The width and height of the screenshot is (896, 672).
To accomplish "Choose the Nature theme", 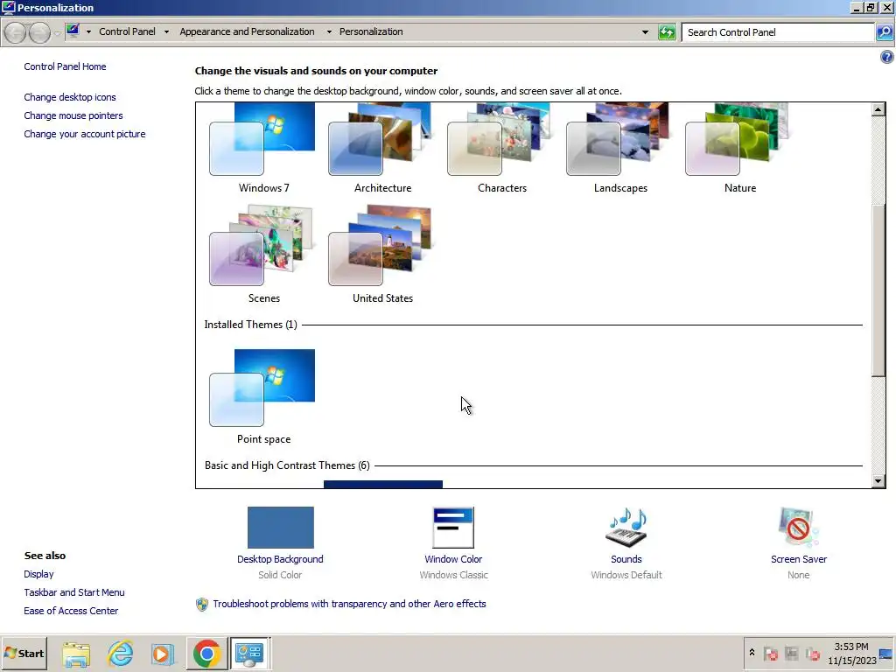I will [738, 149].
